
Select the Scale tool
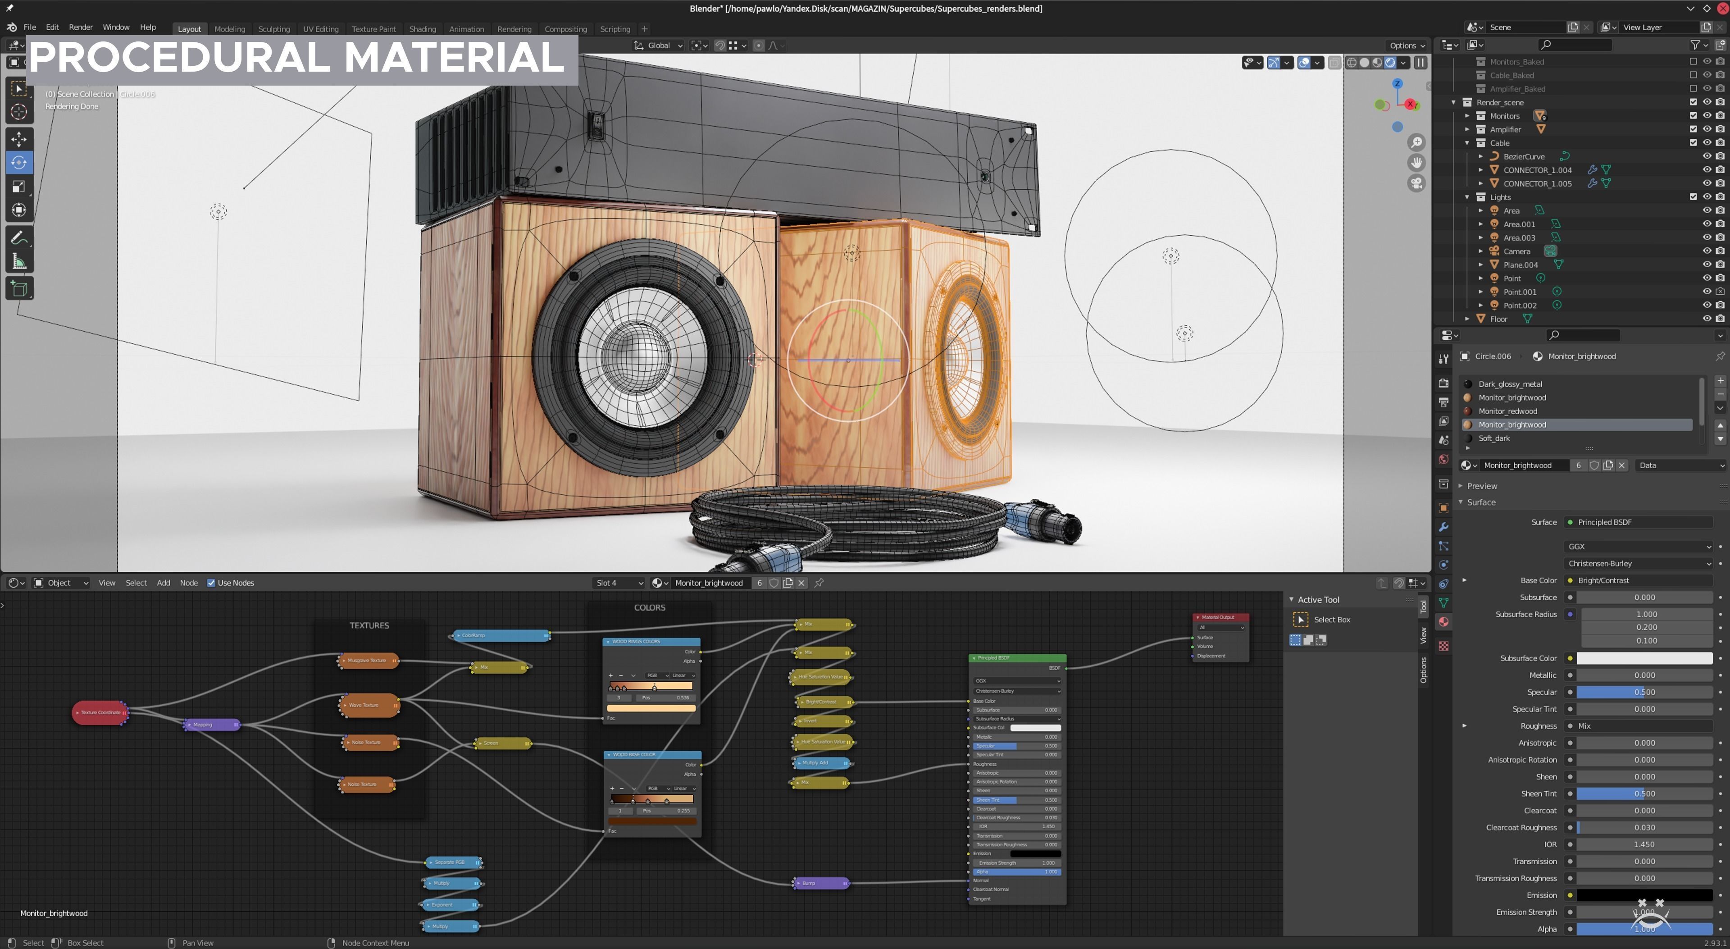pos(19,187)
